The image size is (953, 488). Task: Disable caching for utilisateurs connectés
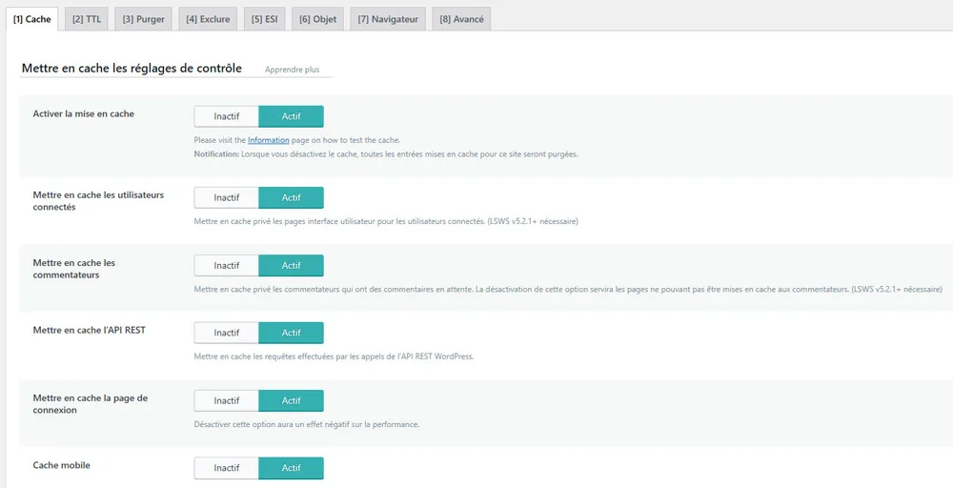tap(227, 197)
